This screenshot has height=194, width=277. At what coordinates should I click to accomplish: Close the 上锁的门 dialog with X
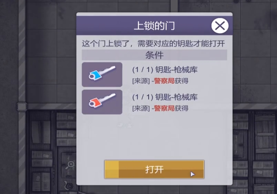tap(220, 26)
